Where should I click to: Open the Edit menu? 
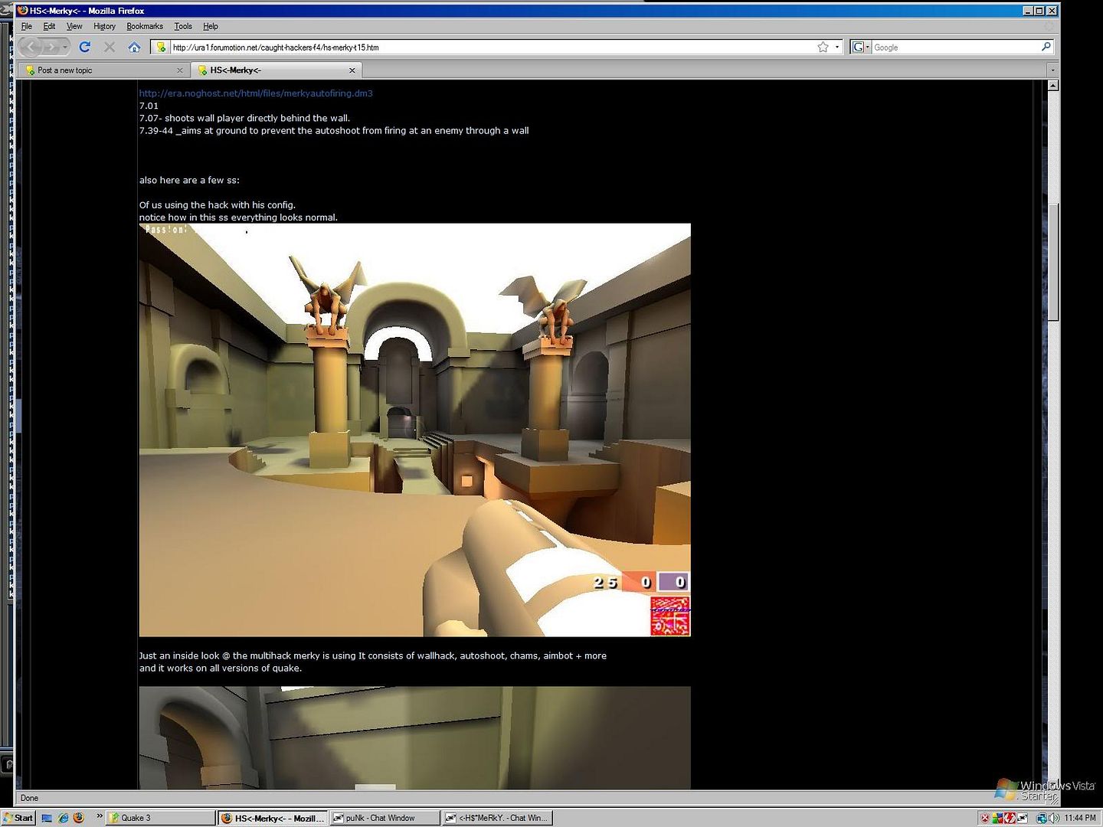pos(49,26)
